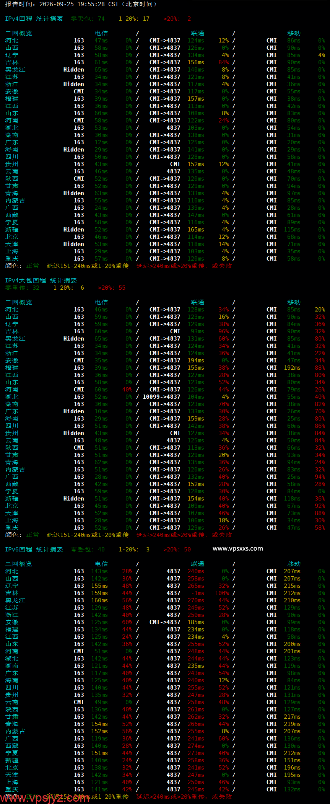Click 河南 row's '24%' in IPv4回程 table

[x=223, y=121]
